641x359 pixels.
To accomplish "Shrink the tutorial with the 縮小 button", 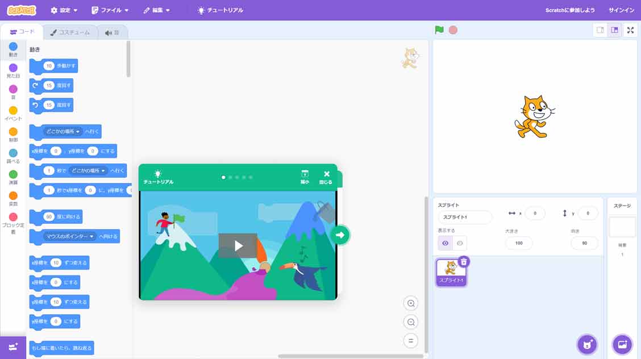I will pyautogui.click(x=305, y=177).
